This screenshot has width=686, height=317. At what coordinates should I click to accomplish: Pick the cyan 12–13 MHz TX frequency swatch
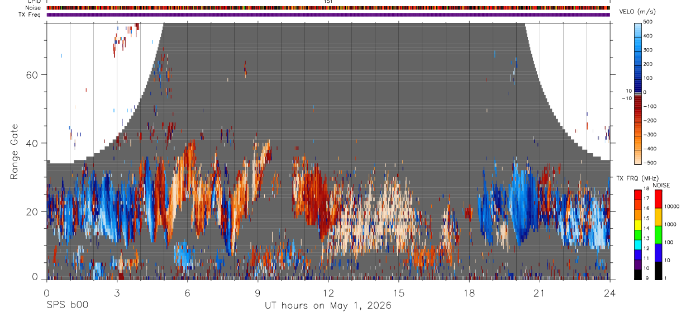point(638,245)
